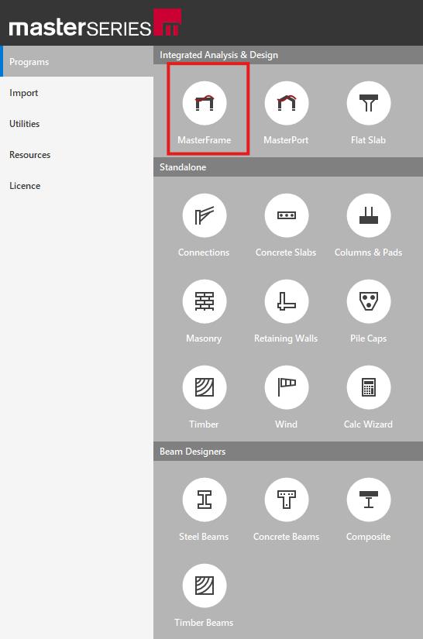This screenshot has width=423, height=639.
Task: Start the Flat Slab design icon
Action: pyautogui.click(x=369, y=103)
